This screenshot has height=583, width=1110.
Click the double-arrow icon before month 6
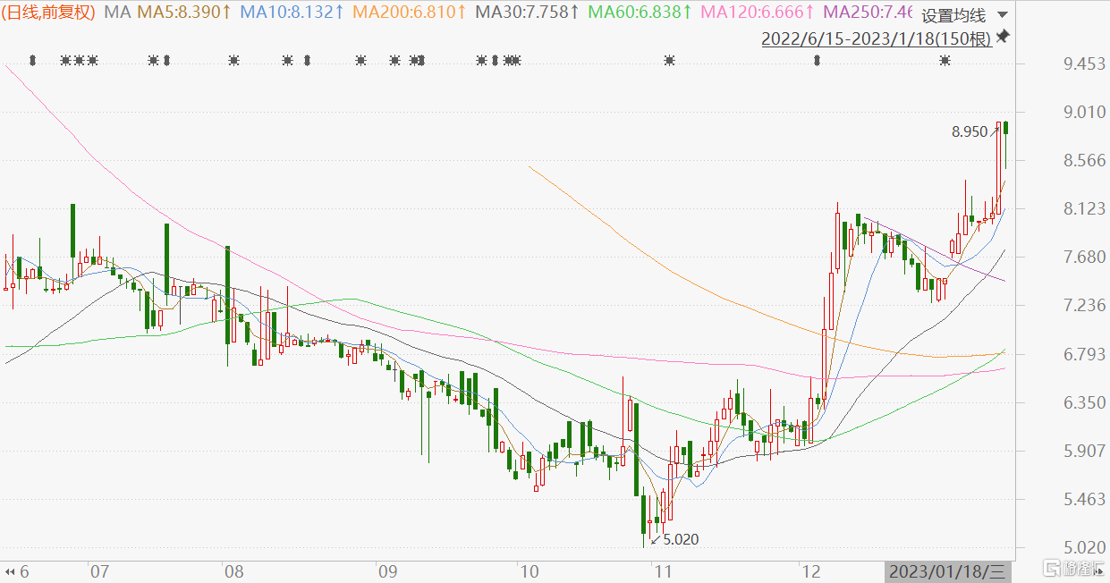click(10, 570)
